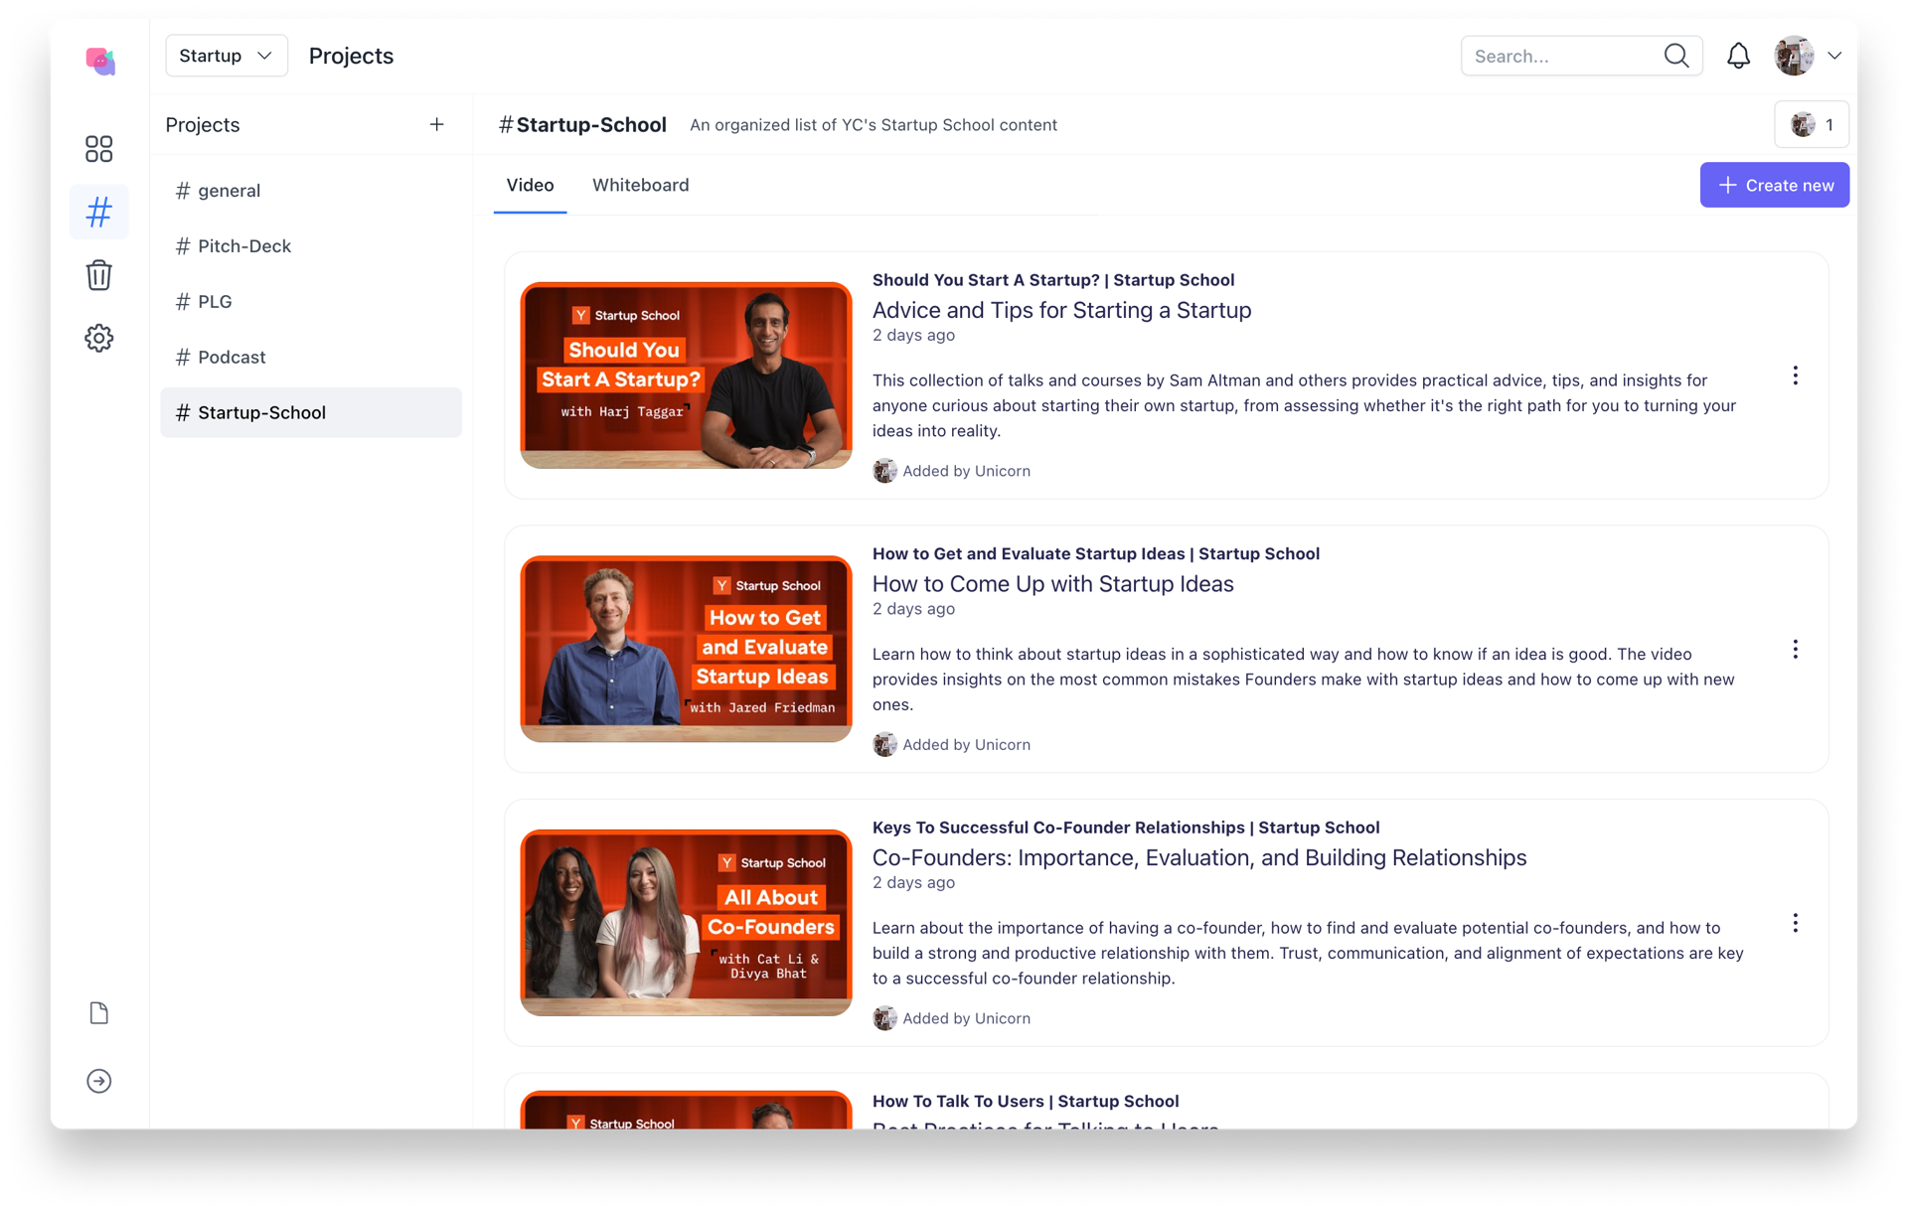Click the Projects page title in top bar
The width and height of the screenshot is (1908, 1211).
coord(351,56)
